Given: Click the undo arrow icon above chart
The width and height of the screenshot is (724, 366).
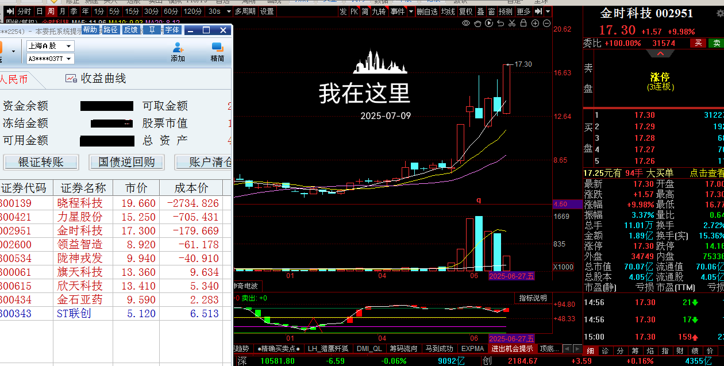Looking at the screenshot, I should pyautogui.click(x=500, y=23).
